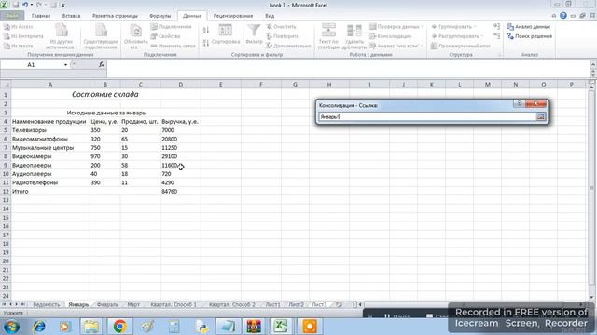Click the From Access (Из Access) icon
Screen dimensions: 597x335
[7, 27]
